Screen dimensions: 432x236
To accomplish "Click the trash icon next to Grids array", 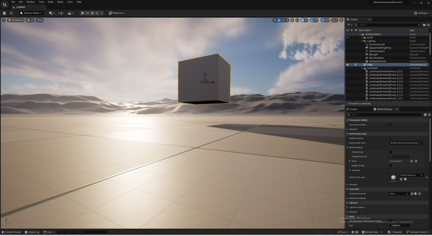I will tap(416, 161).
